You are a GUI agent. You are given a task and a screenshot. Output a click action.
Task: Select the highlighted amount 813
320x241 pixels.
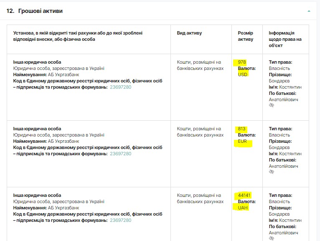click(241, 129)
